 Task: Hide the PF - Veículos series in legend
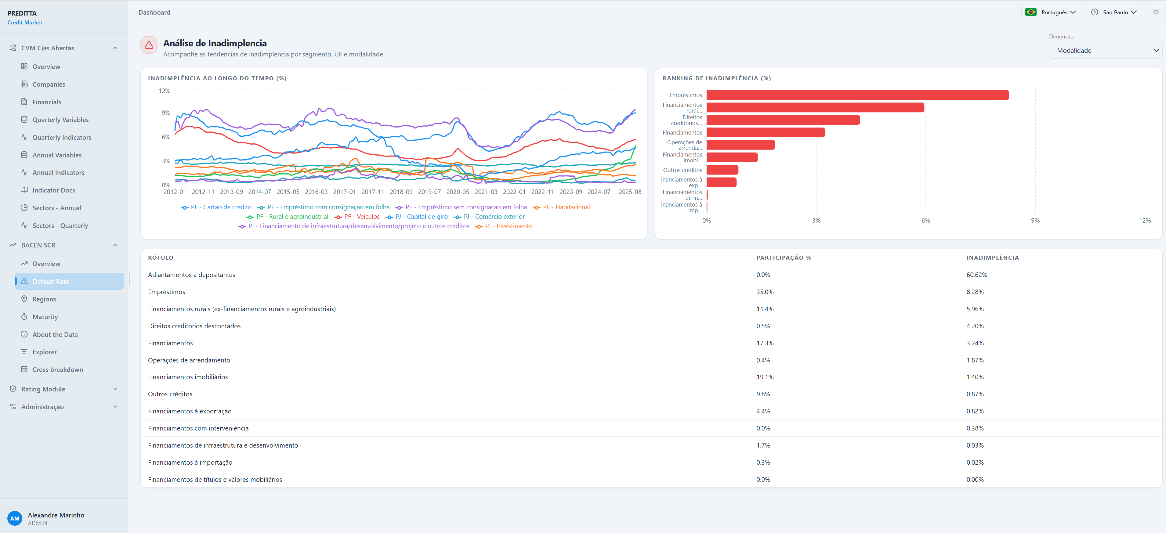tap(357, 217)
